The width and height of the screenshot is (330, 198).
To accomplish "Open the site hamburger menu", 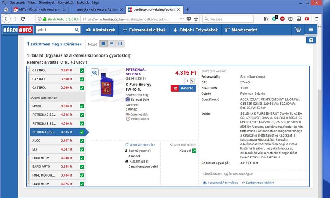I will click(311, 30).
